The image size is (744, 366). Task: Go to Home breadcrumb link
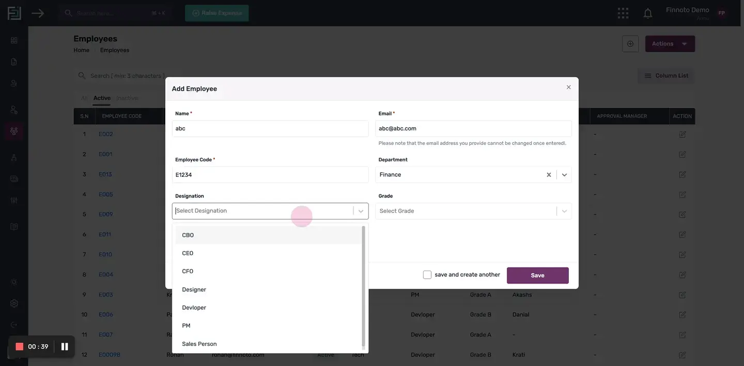[x=81, y=50]
